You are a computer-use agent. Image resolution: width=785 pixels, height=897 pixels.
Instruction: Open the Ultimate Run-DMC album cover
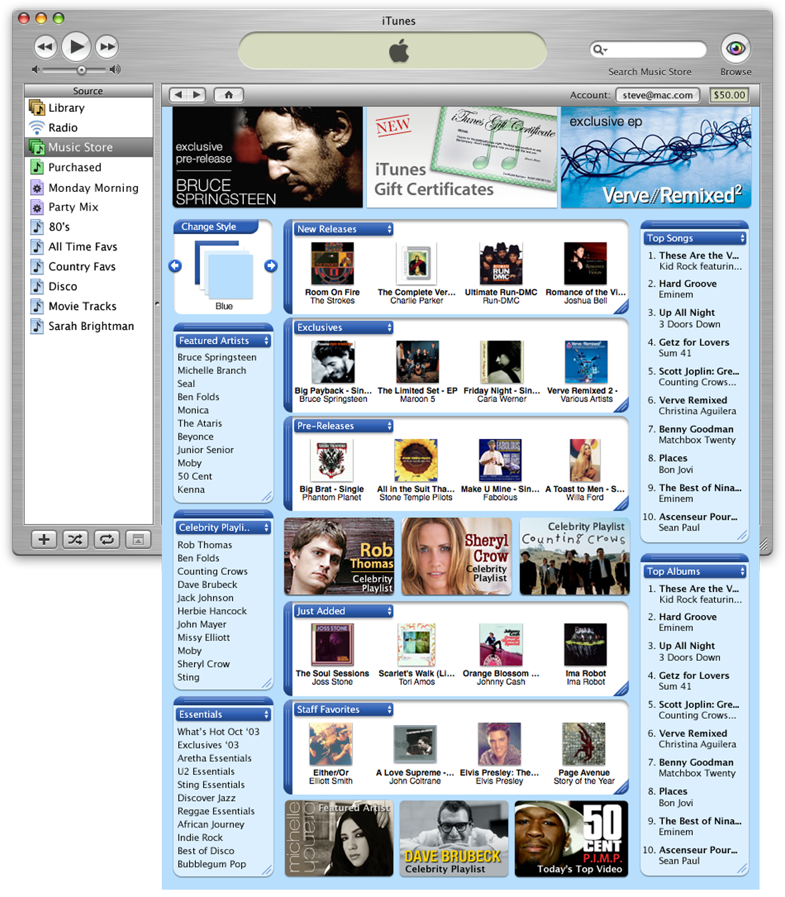(x=501, y=264)
